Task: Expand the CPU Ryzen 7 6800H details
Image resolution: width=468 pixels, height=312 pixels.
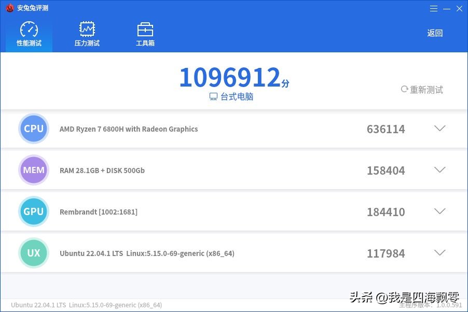Action: click(x=439, y=129)
